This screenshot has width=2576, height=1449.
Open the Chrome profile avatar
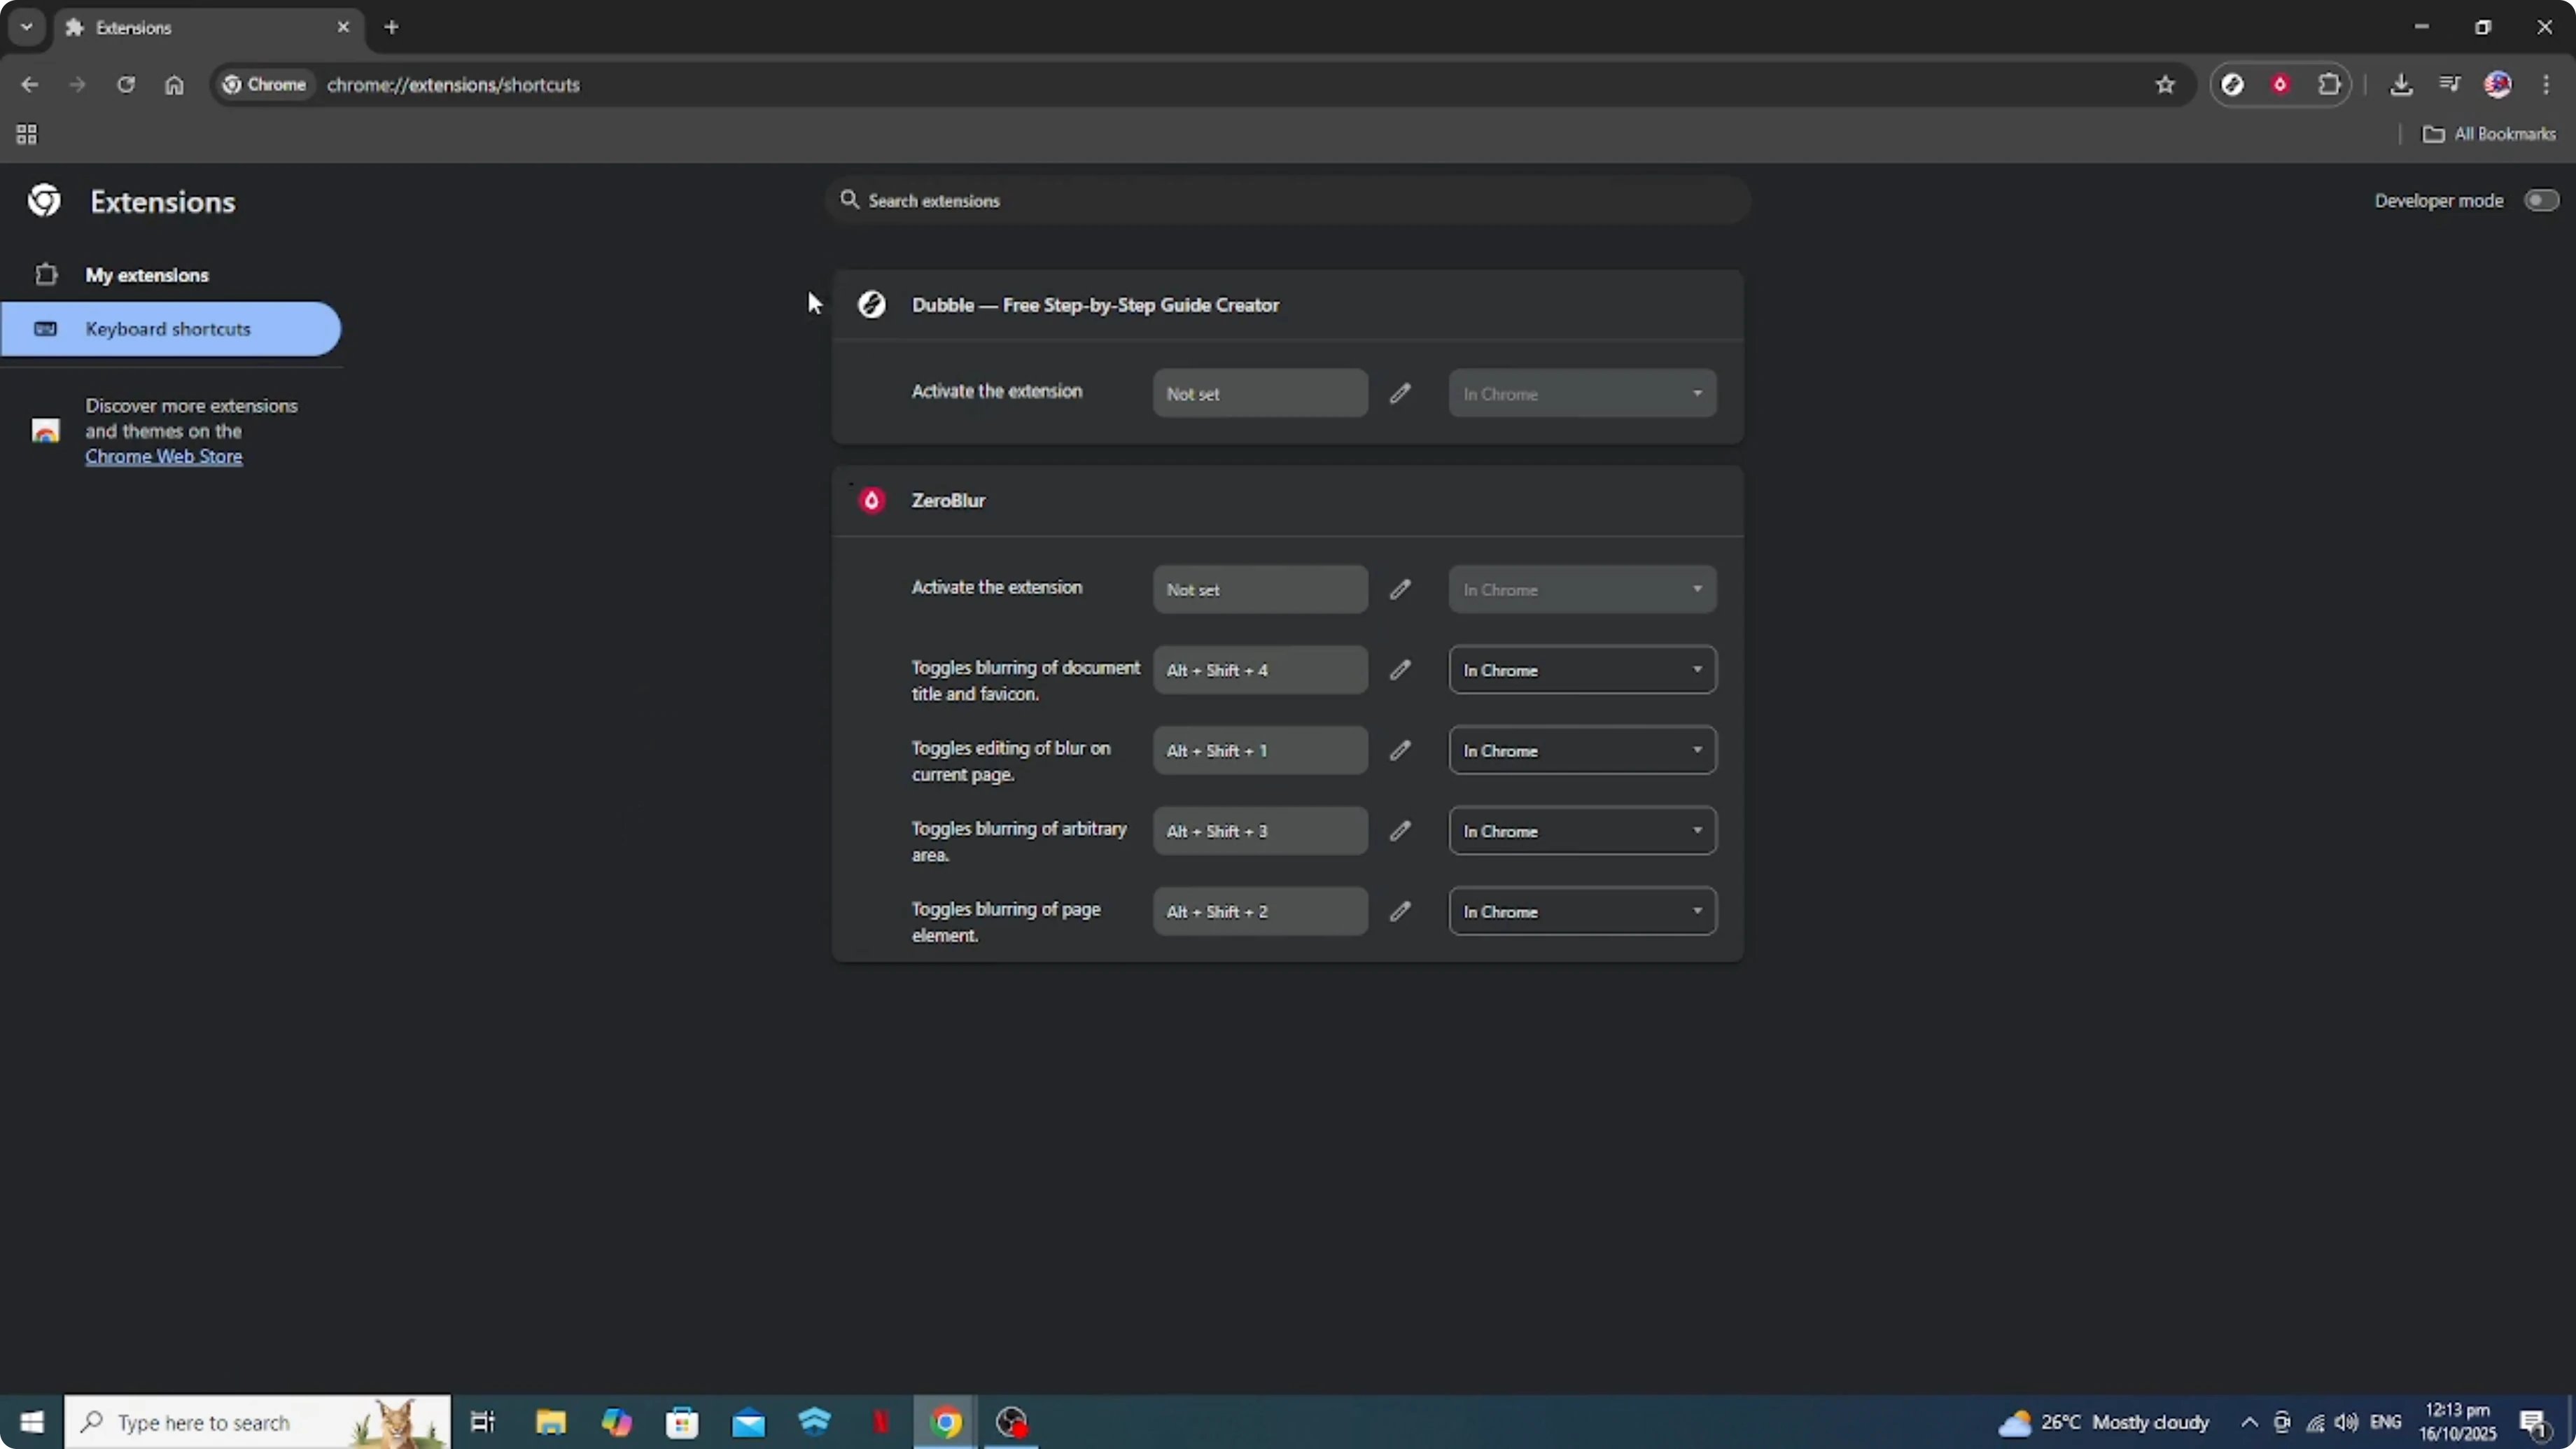pos(2497,84)
